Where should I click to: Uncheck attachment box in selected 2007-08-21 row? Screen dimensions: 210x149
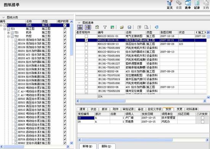point(86,40)
